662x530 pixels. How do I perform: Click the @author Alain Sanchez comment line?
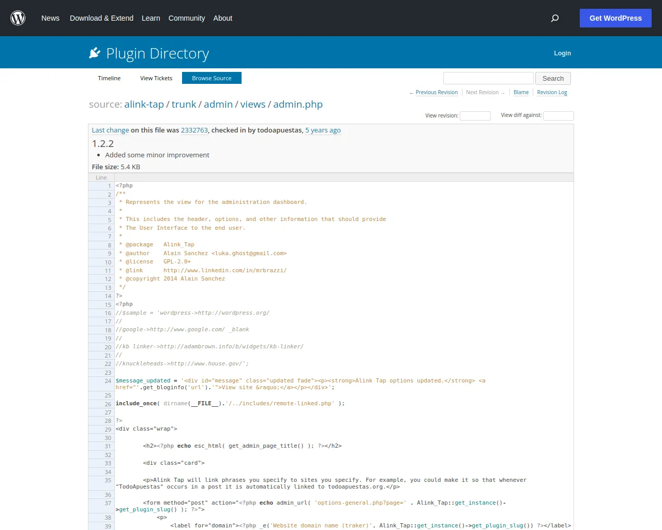(x=203, y=254)
